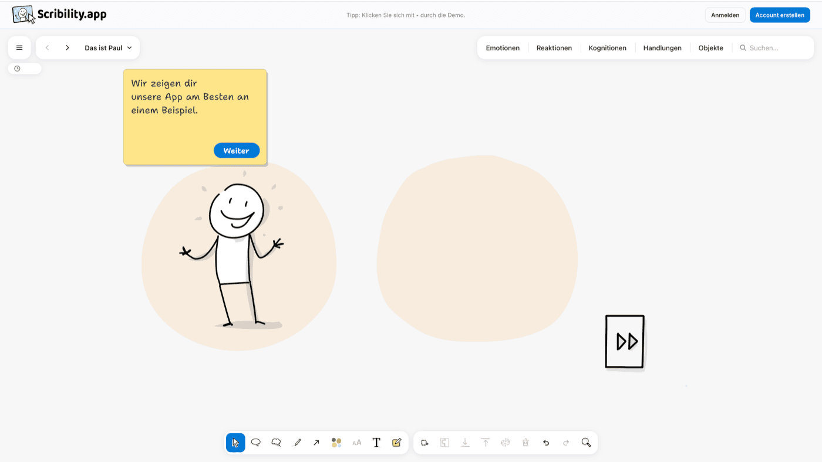The image size is (822, 462).
Task: Click the move-down arrow toolbar icon
Action: point(465,443)
